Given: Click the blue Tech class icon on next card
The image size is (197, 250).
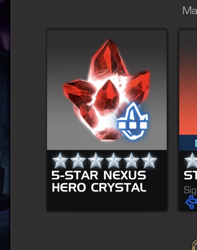Looking at the screenshot, I should click(x=191, y=202).
